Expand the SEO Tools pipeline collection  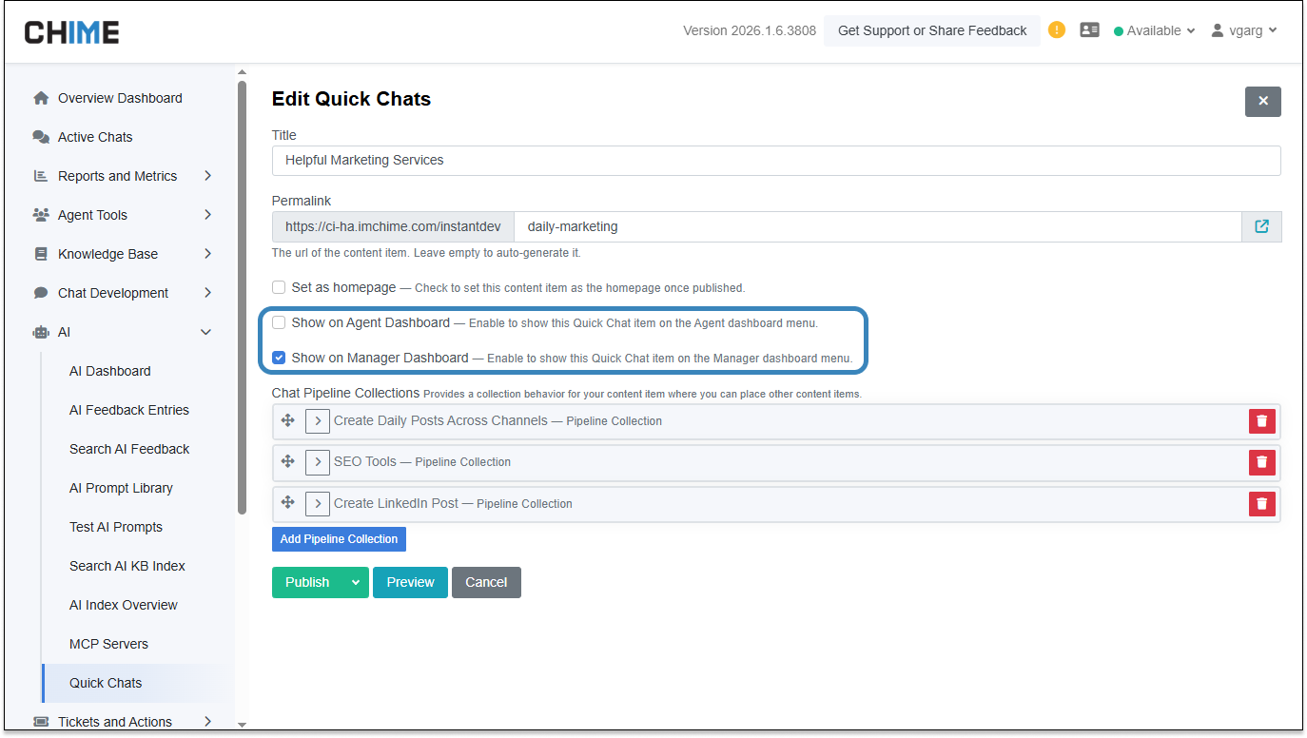pyautogui.click(x=318, y=462)
